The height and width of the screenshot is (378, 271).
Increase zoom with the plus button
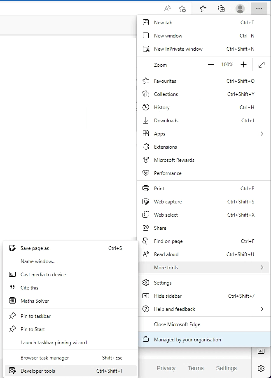[243, 65]
